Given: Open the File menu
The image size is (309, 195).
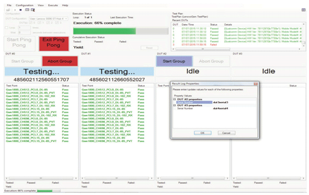Looking at the screenshot, I should point(9,5).
